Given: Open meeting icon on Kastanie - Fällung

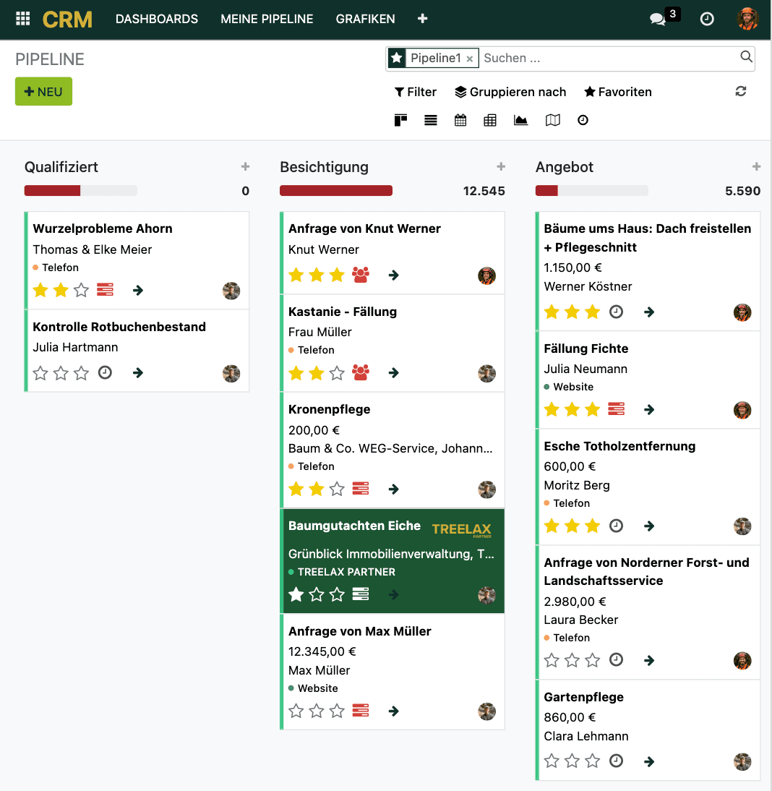Looking at the screenshot, I should [361, 372].
